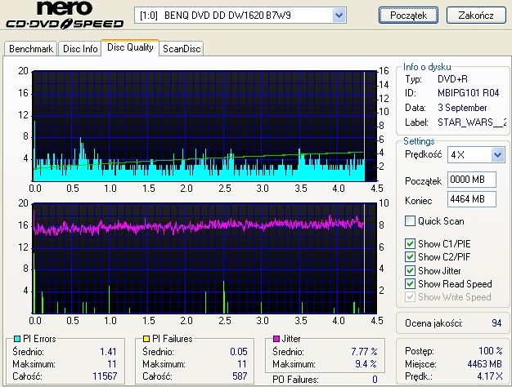This screenshot has height=387, width=512.
Task: Click the Zakończ button
Action: click(476, 16)
